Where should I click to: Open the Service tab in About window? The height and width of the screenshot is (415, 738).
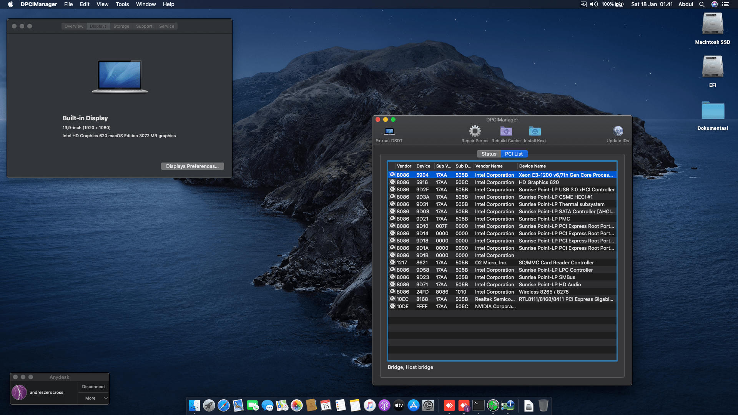tap(166, 26)
